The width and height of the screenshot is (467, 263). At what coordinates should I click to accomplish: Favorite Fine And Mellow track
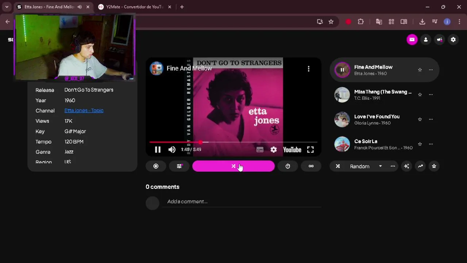420,70
